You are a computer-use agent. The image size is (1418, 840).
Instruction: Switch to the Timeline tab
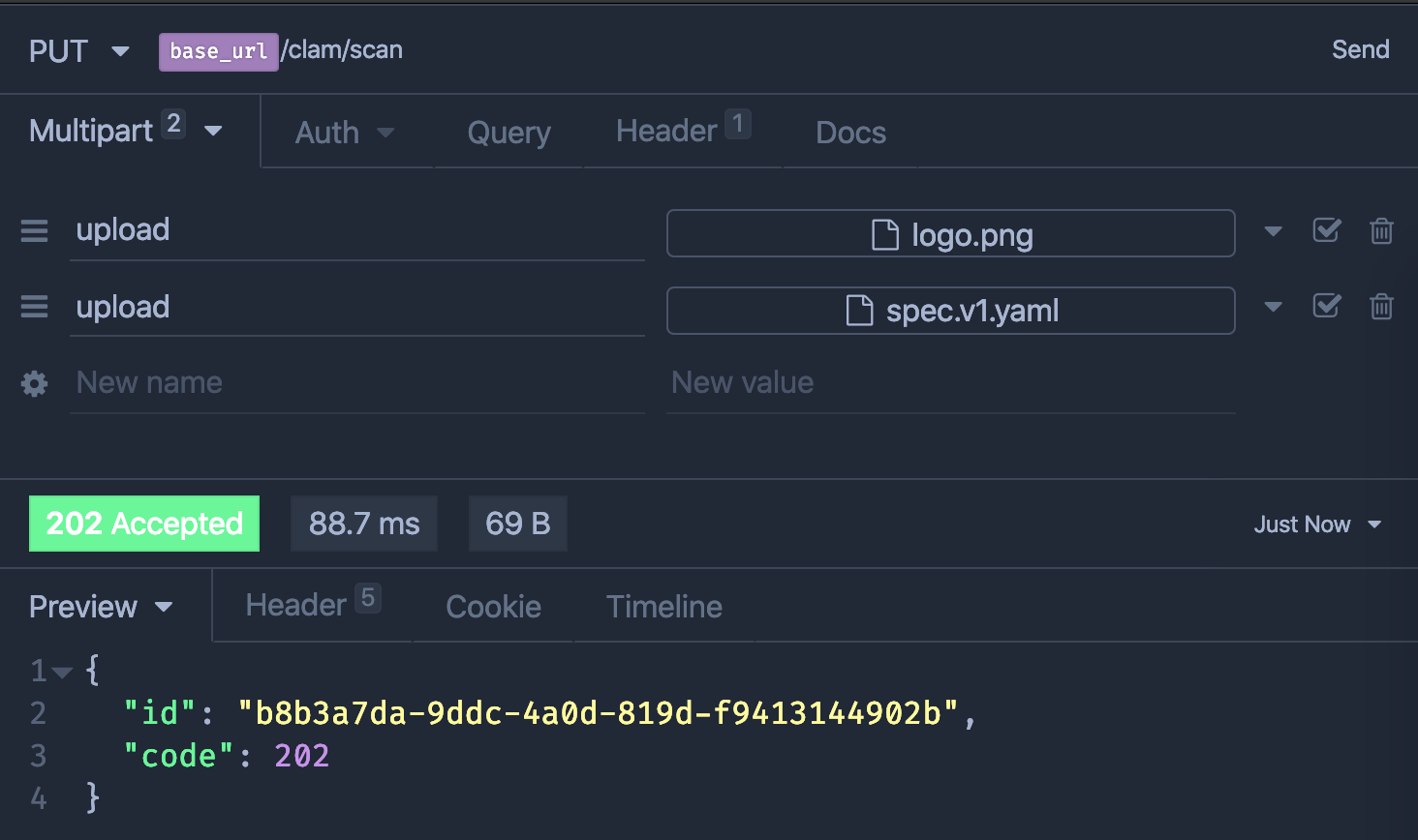pyautogui.click(x=664, y=607)
